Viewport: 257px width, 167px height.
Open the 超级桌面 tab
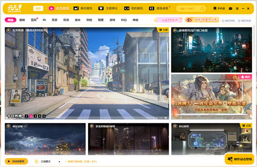click(x=159, y=9)
